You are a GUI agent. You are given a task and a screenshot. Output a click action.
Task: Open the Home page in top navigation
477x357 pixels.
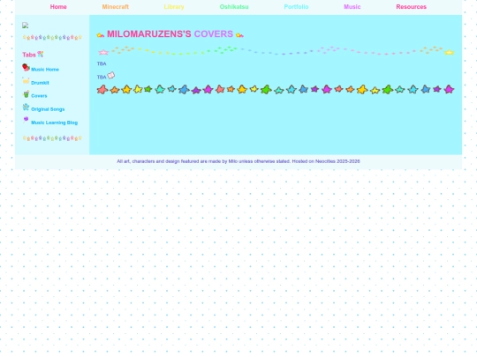pyautogui.click(x=58, y=7)
